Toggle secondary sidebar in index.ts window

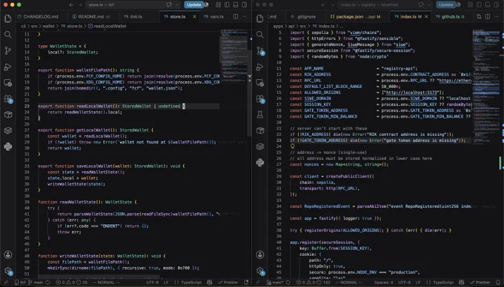click(497, 5)
